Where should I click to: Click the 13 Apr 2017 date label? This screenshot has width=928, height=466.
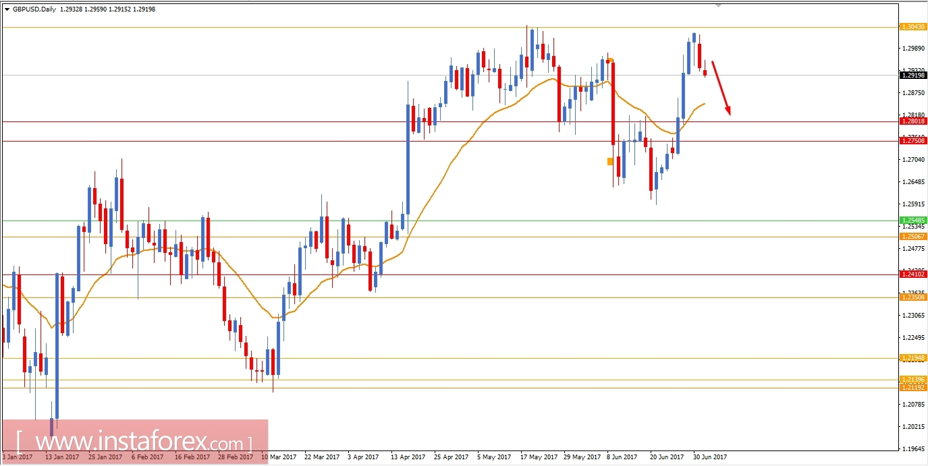click(x=409, y=457)
